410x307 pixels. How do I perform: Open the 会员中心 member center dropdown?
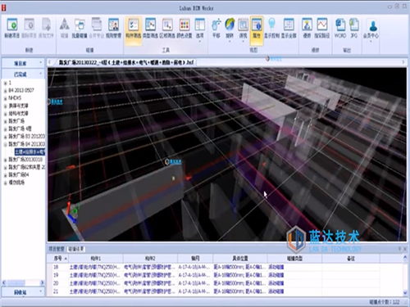pos(371,29)
